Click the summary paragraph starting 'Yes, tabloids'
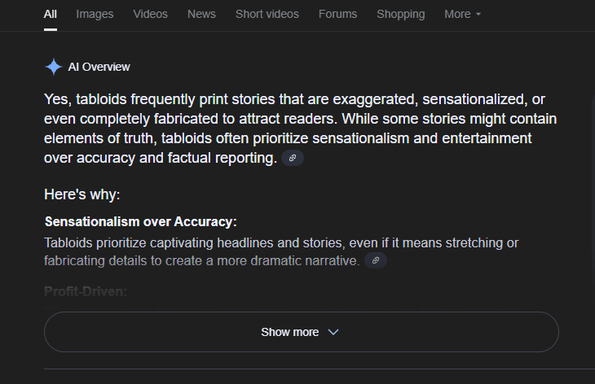595x384 pixels. tap(300, 129)
